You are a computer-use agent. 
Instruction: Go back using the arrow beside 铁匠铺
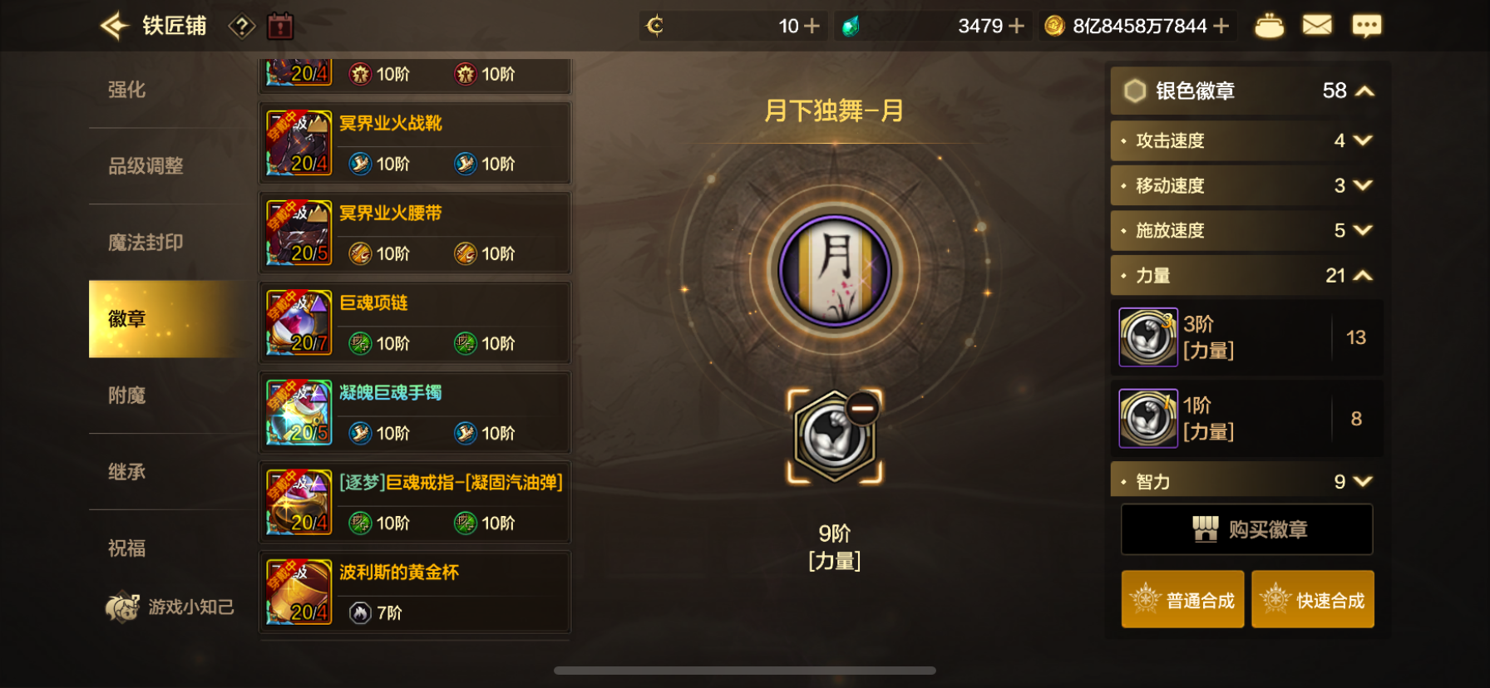tap(115, 27)
